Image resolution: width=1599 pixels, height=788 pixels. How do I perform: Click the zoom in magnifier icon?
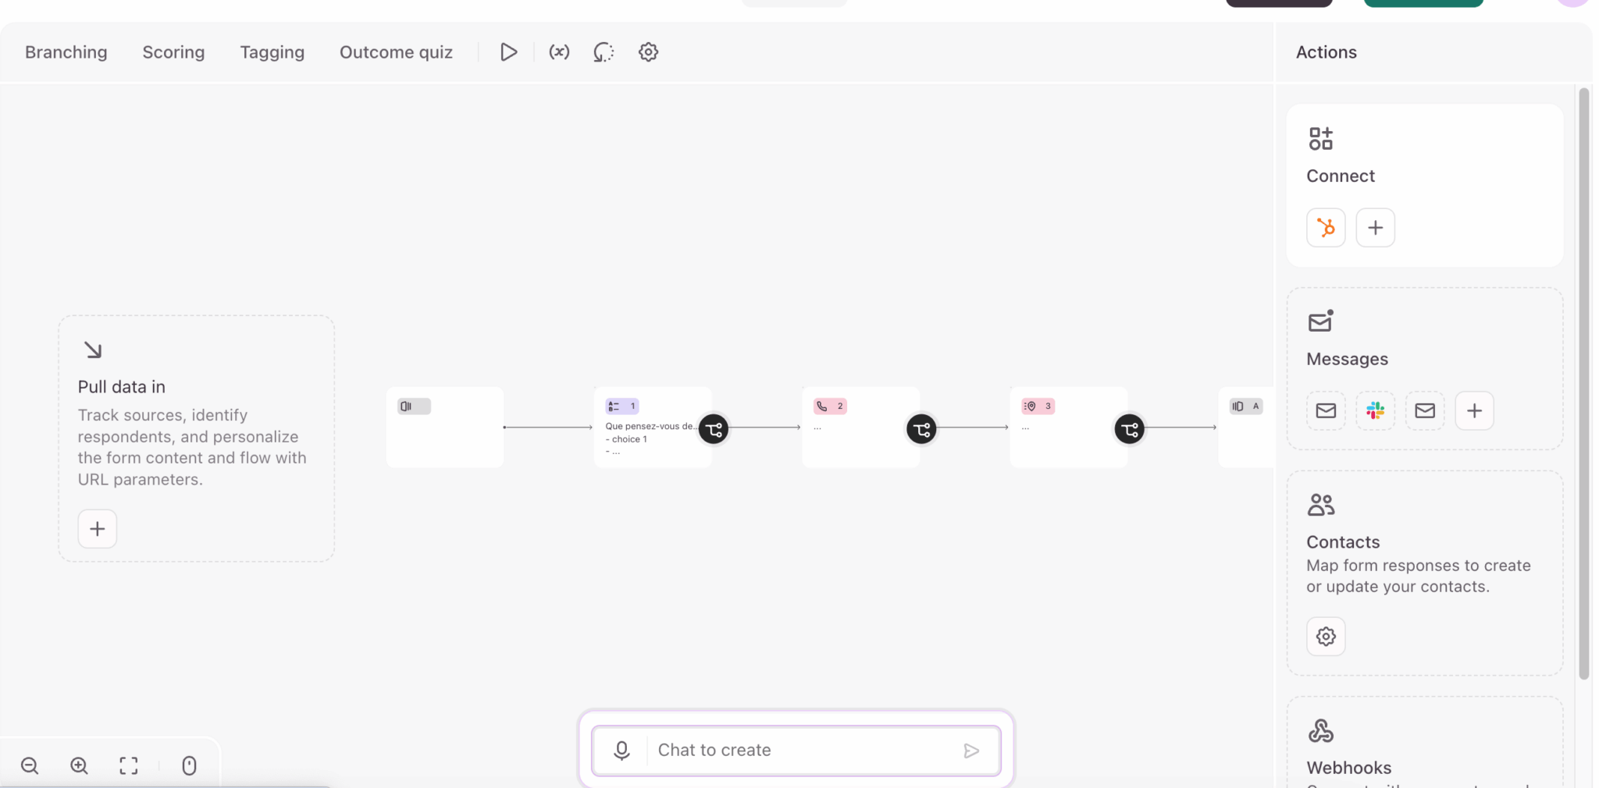(79, 765)
